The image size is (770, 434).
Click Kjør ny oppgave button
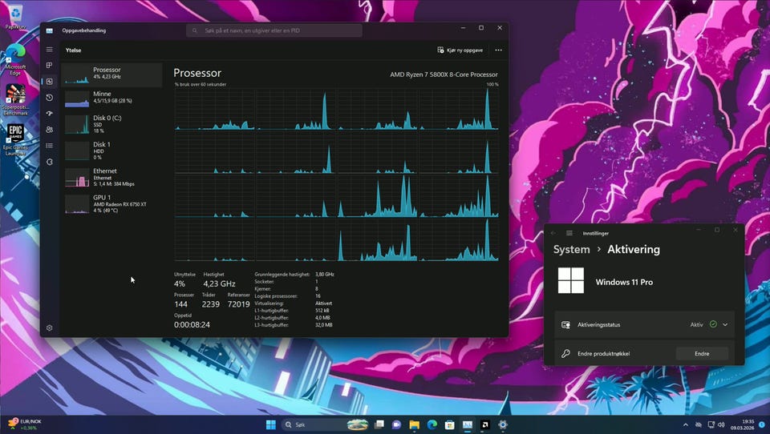click(460, 50)
